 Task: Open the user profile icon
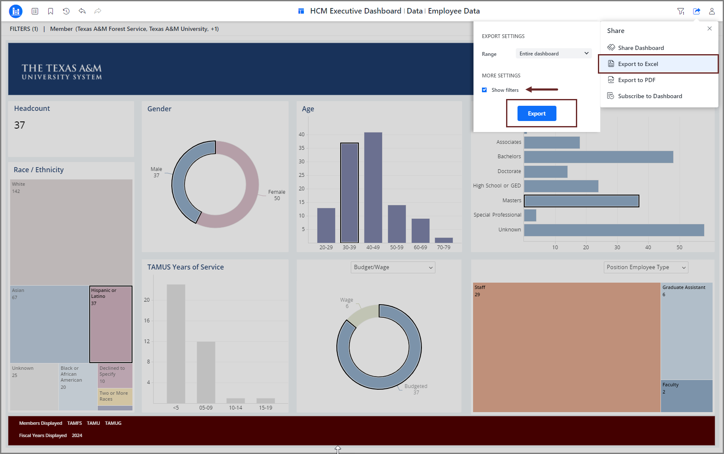tap(712, 11)
